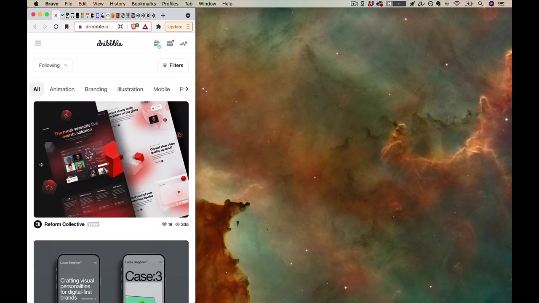Viewport: 539px width, 303px height.
Task: Open a new browser tab with plus
Action: point(163,16)
